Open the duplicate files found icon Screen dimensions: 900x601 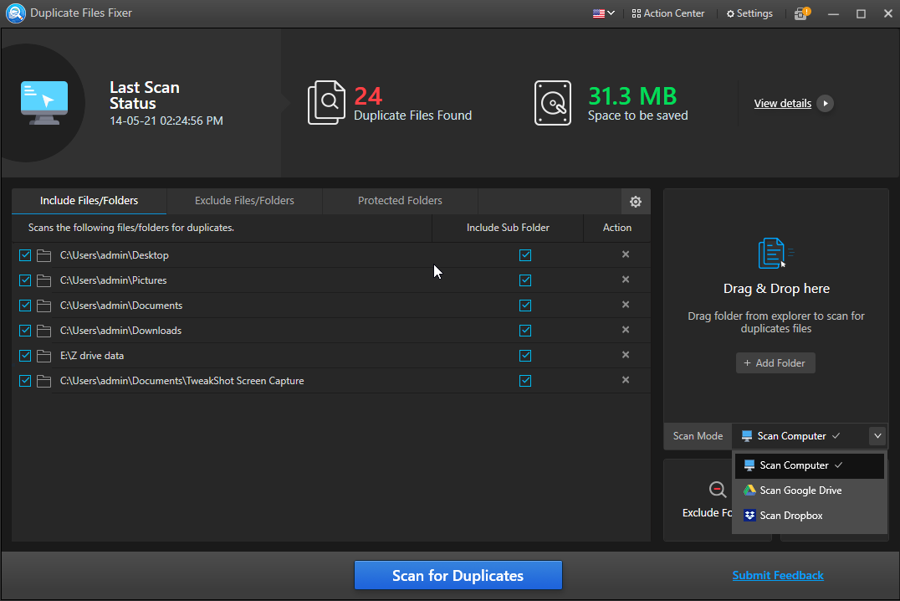tap(326, 102)
